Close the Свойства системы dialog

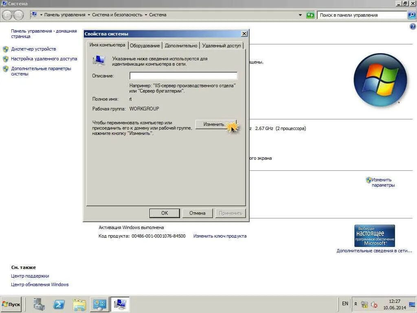pos(244,33)
